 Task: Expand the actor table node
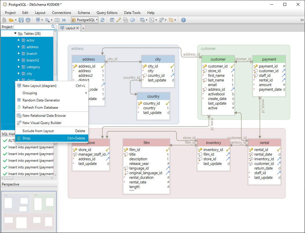click(x=19, y=40)
